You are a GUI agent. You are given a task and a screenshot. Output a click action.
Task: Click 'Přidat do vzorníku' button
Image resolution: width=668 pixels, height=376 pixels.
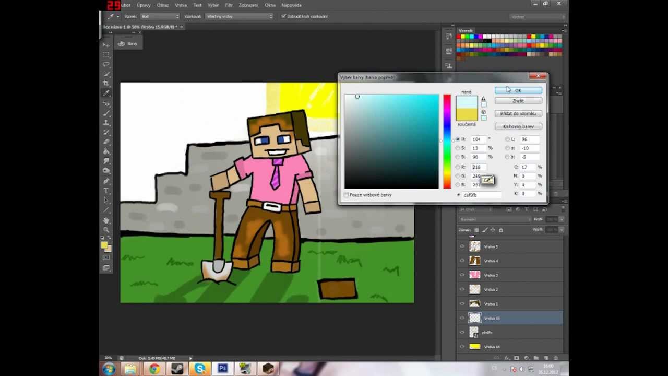[518, 113]
